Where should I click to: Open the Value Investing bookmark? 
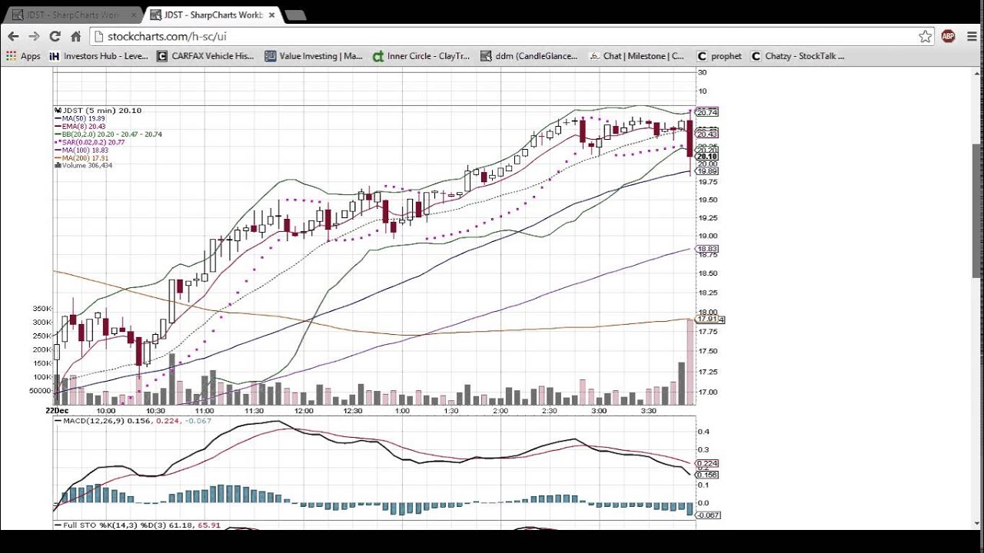tap(314, 56)
